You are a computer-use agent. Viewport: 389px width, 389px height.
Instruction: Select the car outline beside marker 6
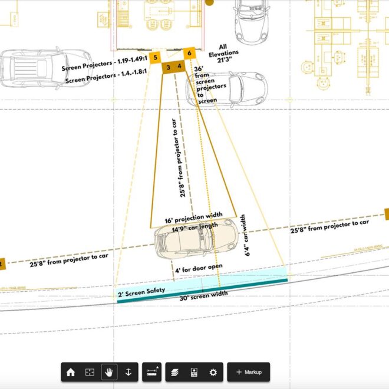pyautogui.click(x=227, y=89)
